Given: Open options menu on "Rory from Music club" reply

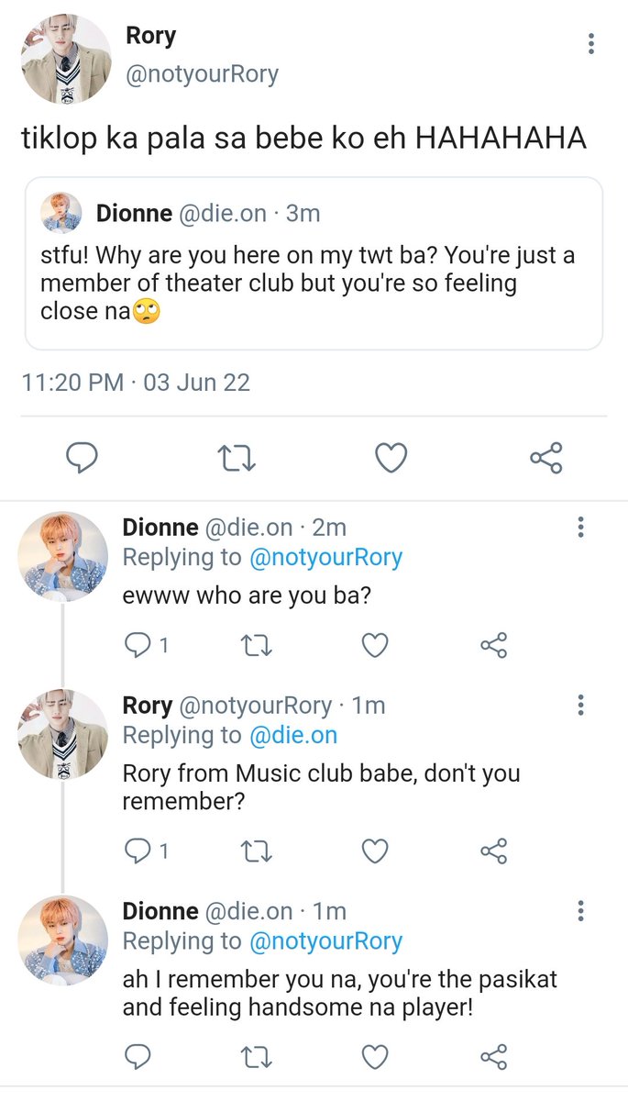Looking at the screenshot, I should 579,706.
